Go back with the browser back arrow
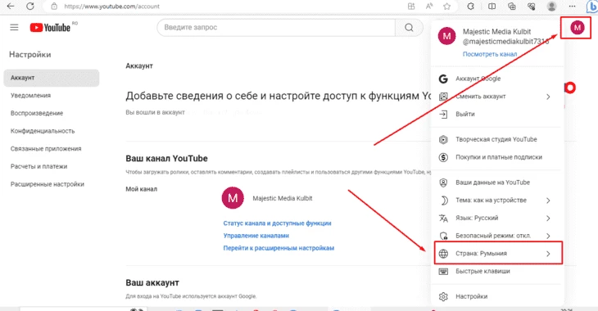598x311 pixels. pyautogui.click(x=11, y=6)
